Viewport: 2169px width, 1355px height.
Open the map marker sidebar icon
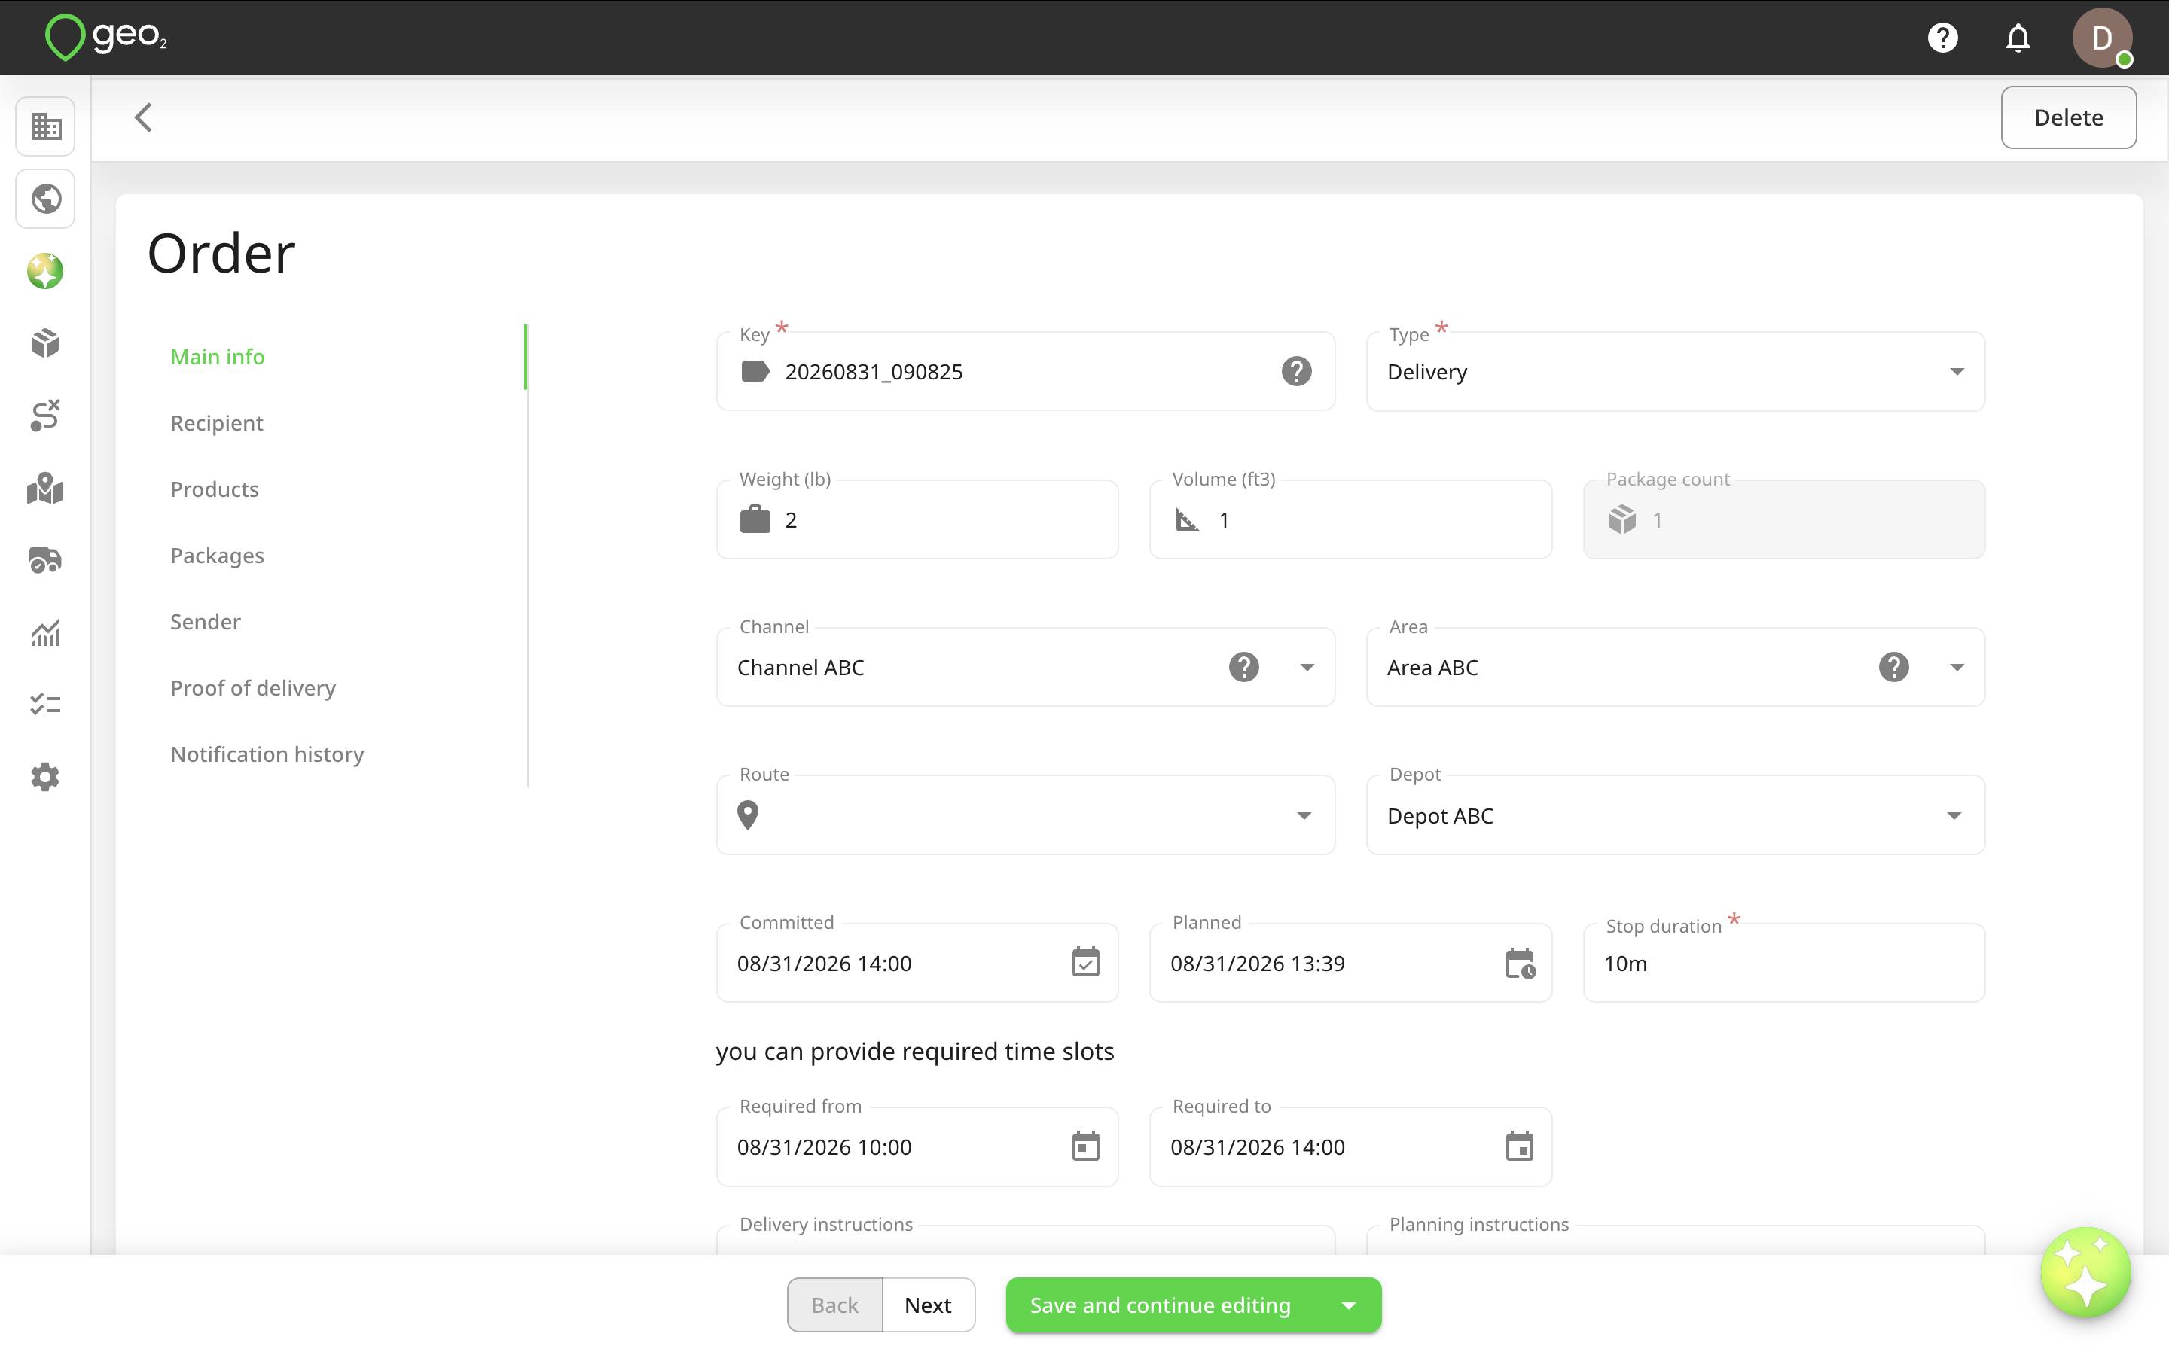click(x=46, y=489)
